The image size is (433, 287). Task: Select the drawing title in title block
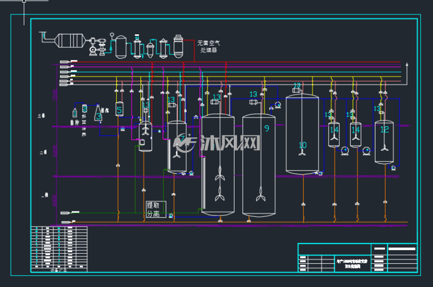point(352,264)
